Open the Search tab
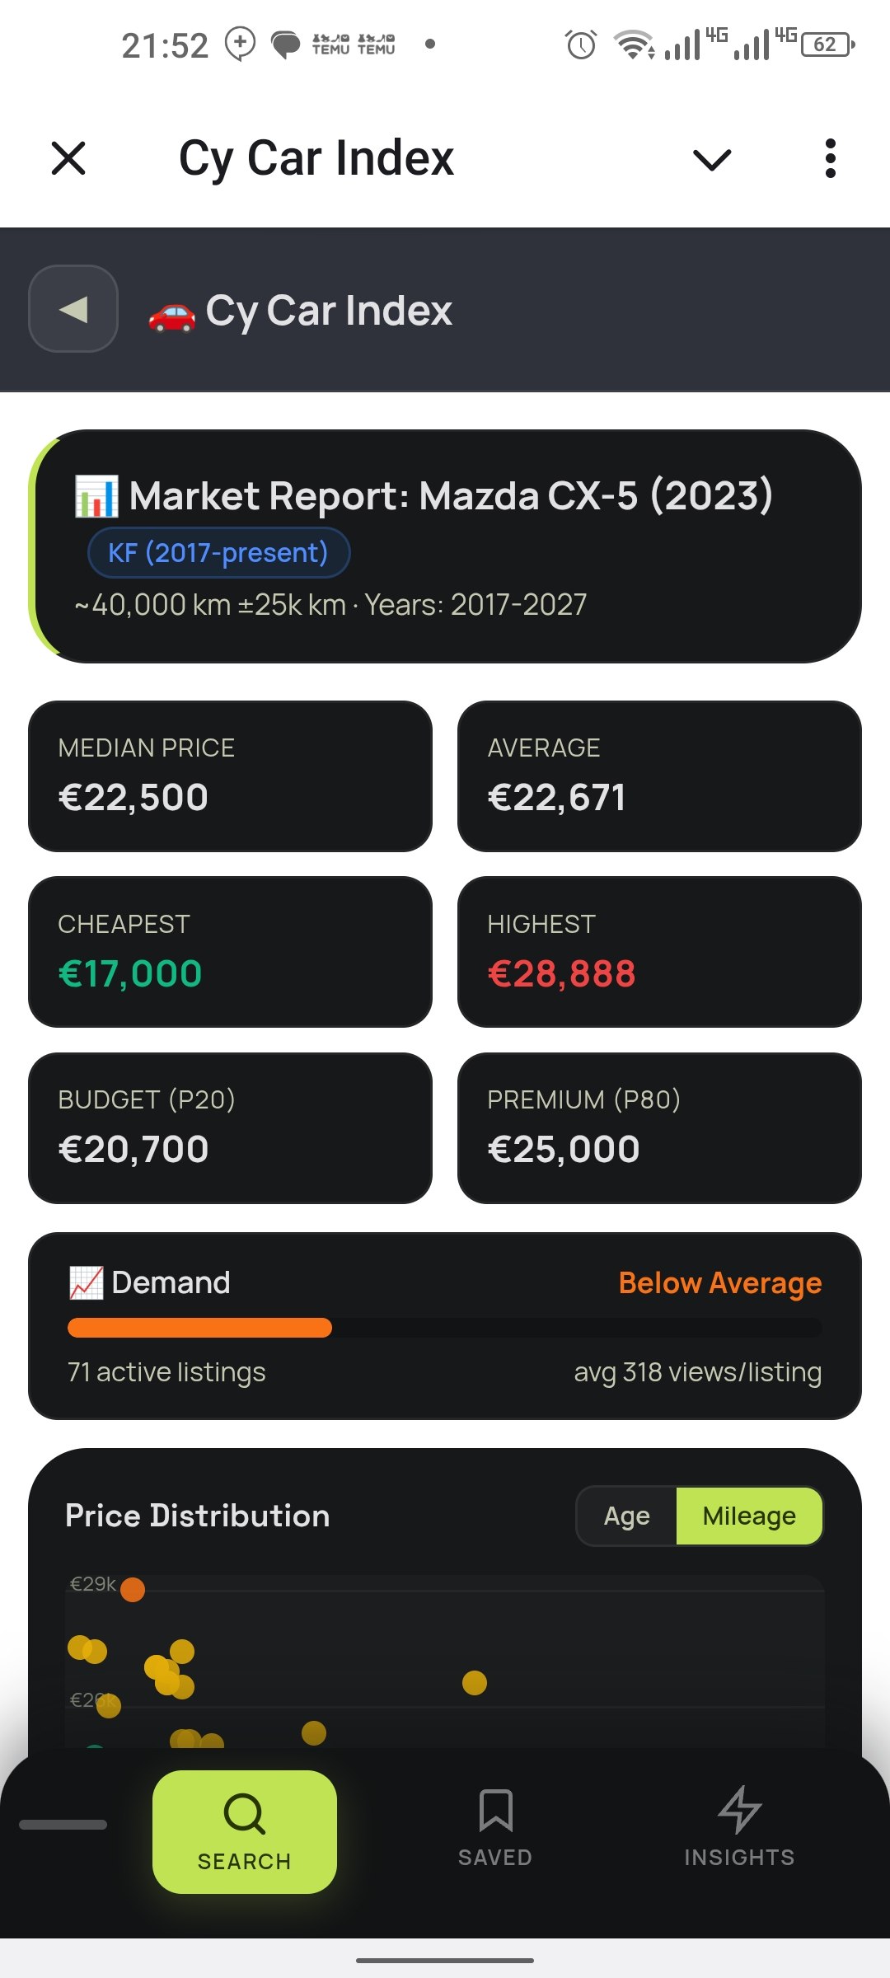Image resolution: width=890 pixels, height=1978 pixels. (245, 1831)
